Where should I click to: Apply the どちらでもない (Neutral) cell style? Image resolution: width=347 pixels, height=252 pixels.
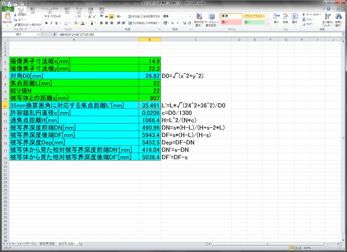pos(254,16)
